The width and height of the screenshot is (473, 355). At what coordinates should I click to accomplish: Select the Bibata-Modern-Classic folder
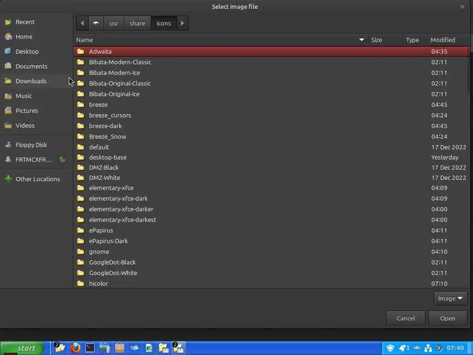[271, 62]
